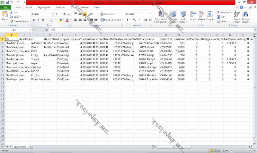Expand the font size dropdown
The image size is (257, 153).
[x=61, y=14]
